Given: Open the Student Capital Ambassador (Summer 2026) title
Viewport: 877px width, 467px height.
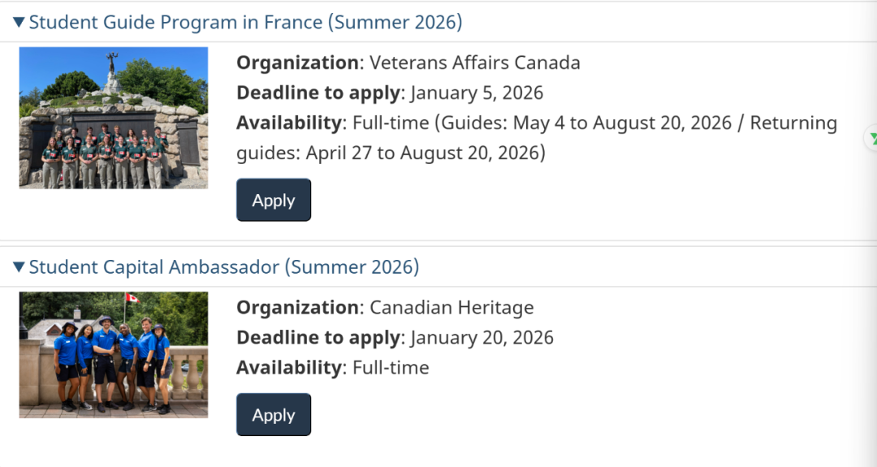Looking at the screenshot, I should tap(224, 267).
